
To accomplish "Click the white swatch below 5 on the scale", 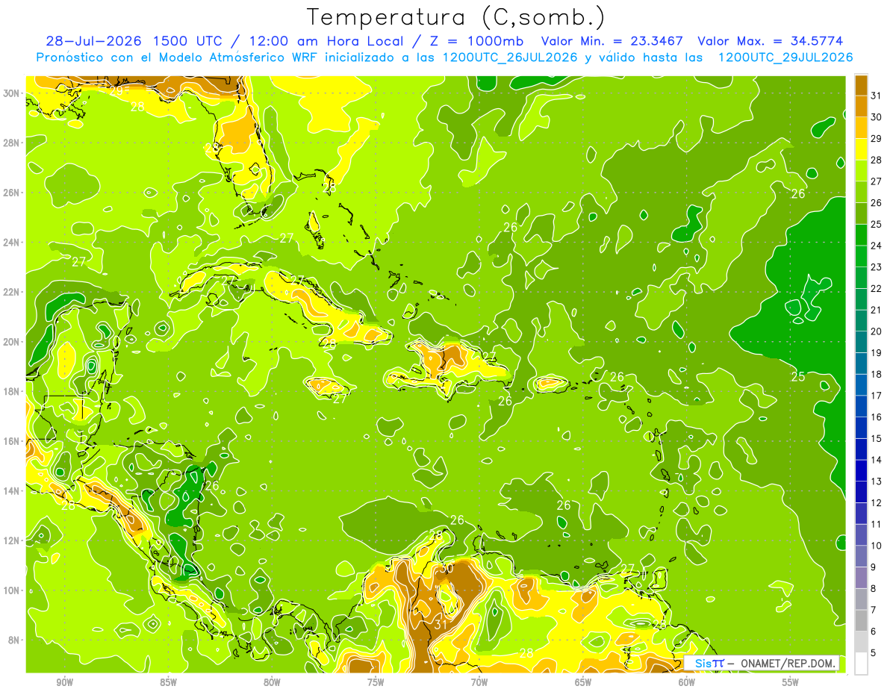I will [861, 664].
